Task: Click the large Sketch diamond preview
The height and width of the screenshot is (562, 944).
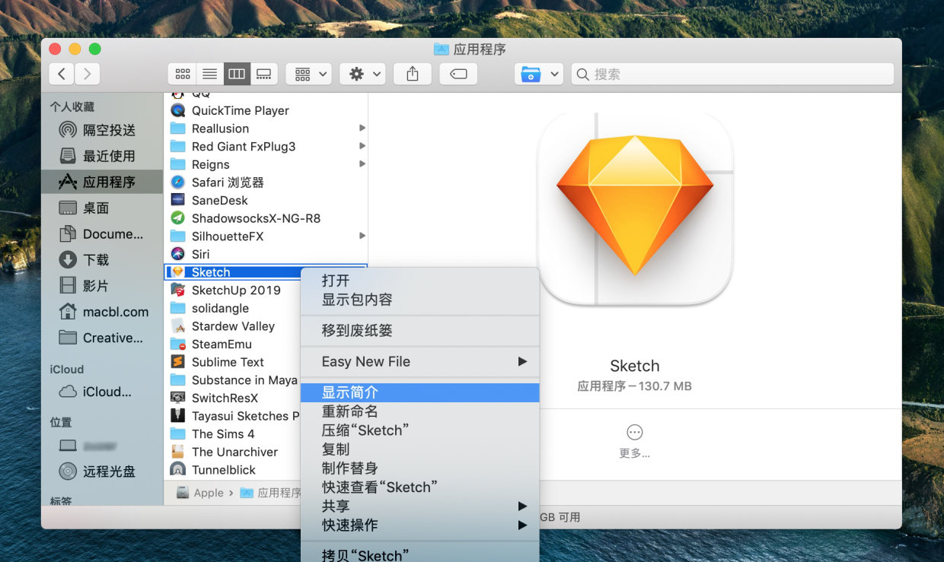Action: click(634, 206)
